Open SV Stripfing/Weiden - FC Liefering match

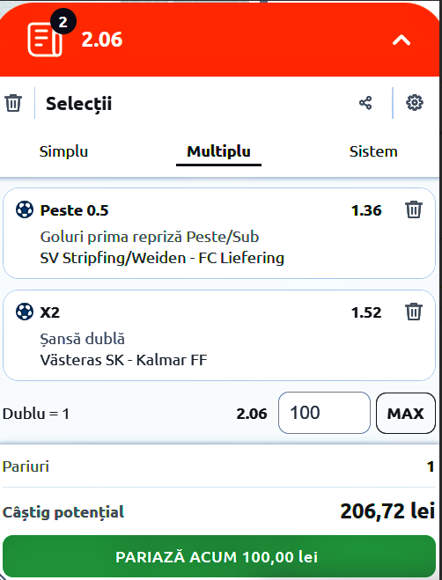162,258
